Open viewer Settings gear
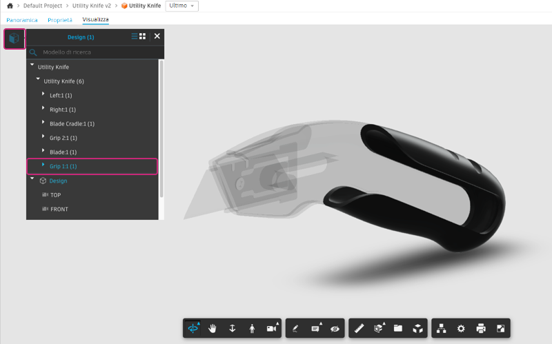The image size is (552, 344). click(461, 329)
